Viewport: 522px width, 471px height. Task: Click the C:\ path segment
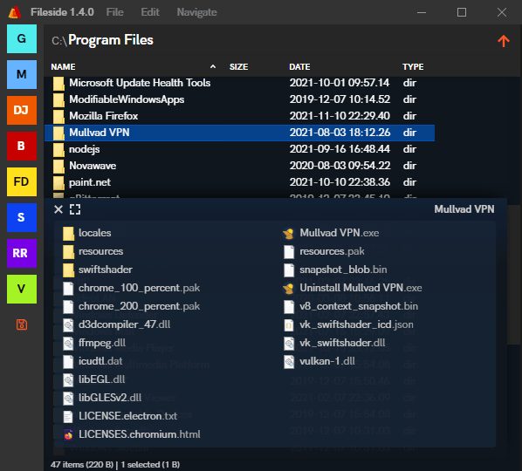pos(59,41)
